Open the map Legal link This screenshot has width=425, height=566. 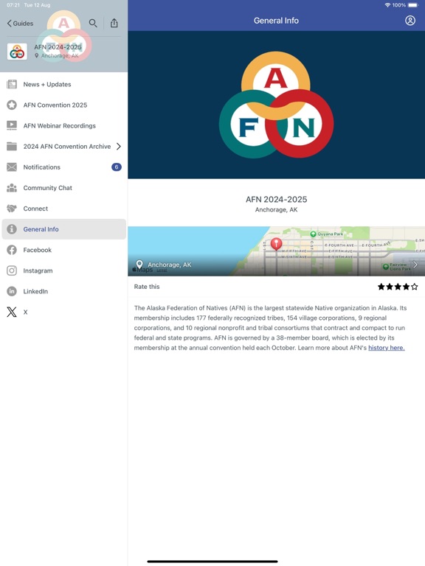(x=162, y=270)
